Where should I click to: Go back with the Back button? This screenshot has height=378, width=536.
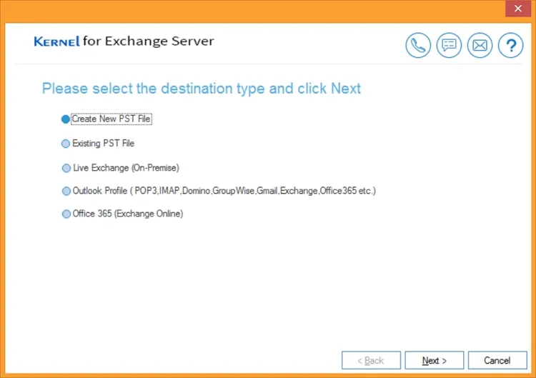[x=371, y=360]
